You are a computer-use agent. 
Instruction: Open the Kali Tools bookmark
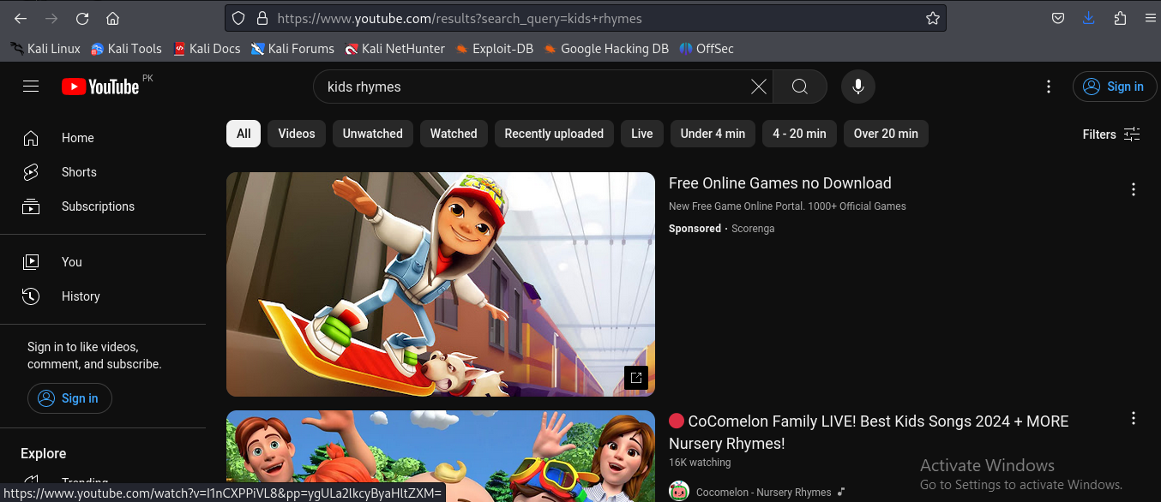(x=126, y=49)
